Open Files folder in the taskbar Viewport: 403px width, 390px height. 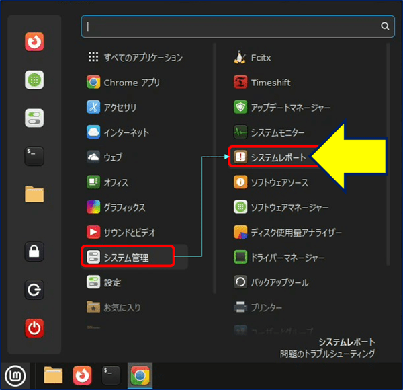[53, 375]
